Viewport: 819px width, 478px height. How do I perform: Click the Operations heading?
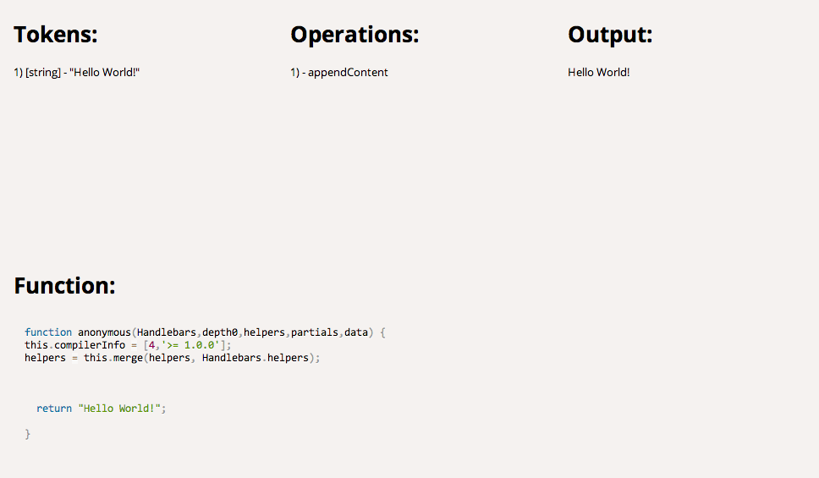pos(355,35)
